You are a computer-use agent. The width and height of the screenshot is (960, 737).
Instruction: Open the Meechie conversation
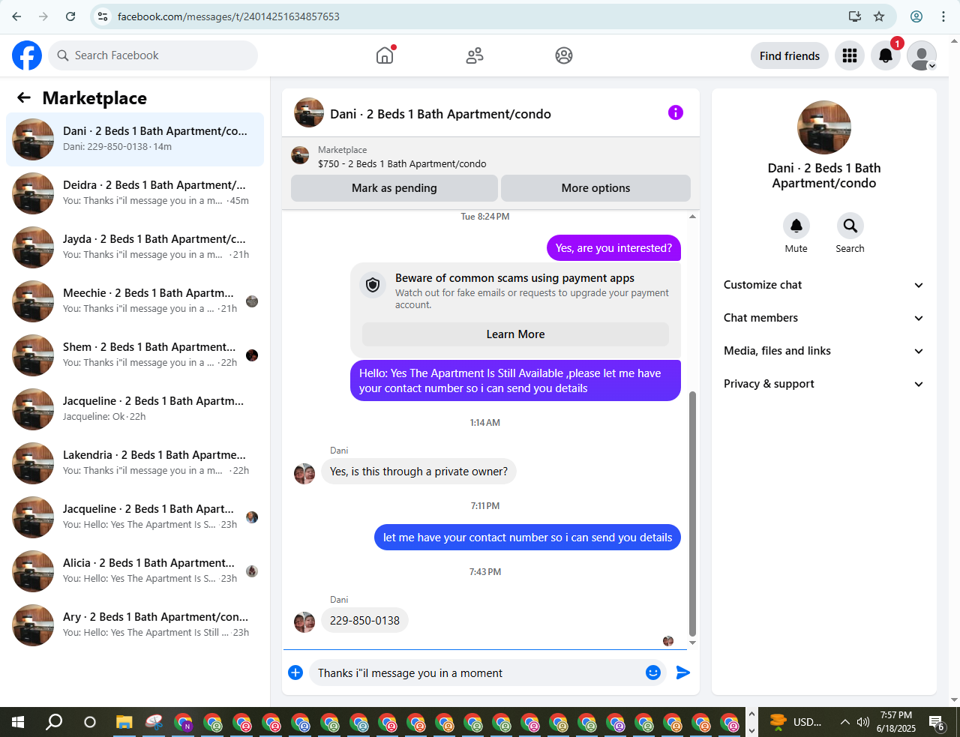tap(135, 301)
